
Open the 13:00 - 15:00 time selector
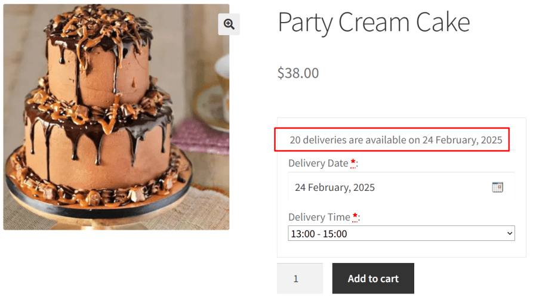pos(394,234)
